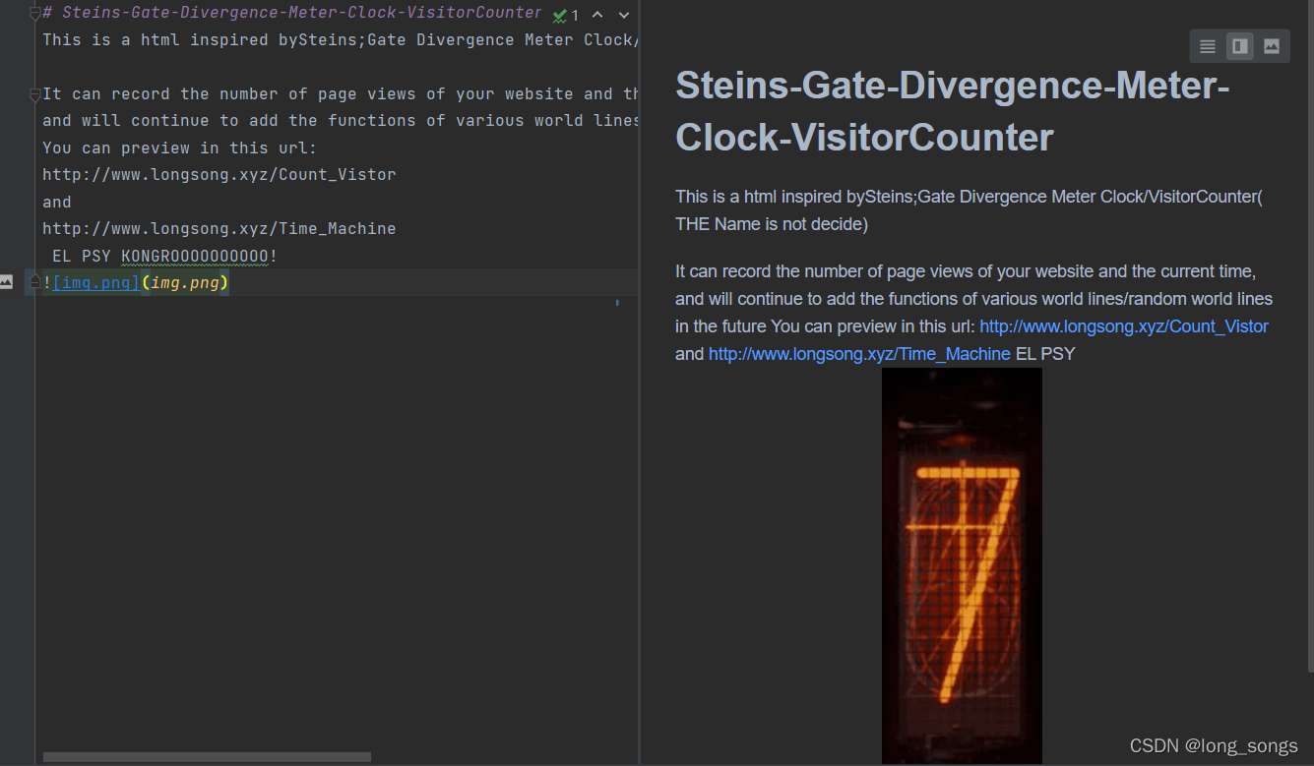
Task: Click the markdown heading line in editor
Action: coord(292,13)
